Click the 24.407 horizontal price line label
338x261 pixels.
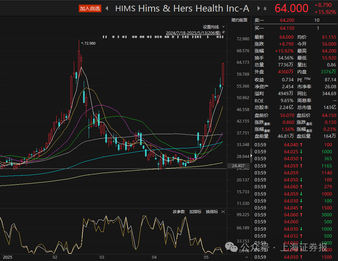point(238,166)
